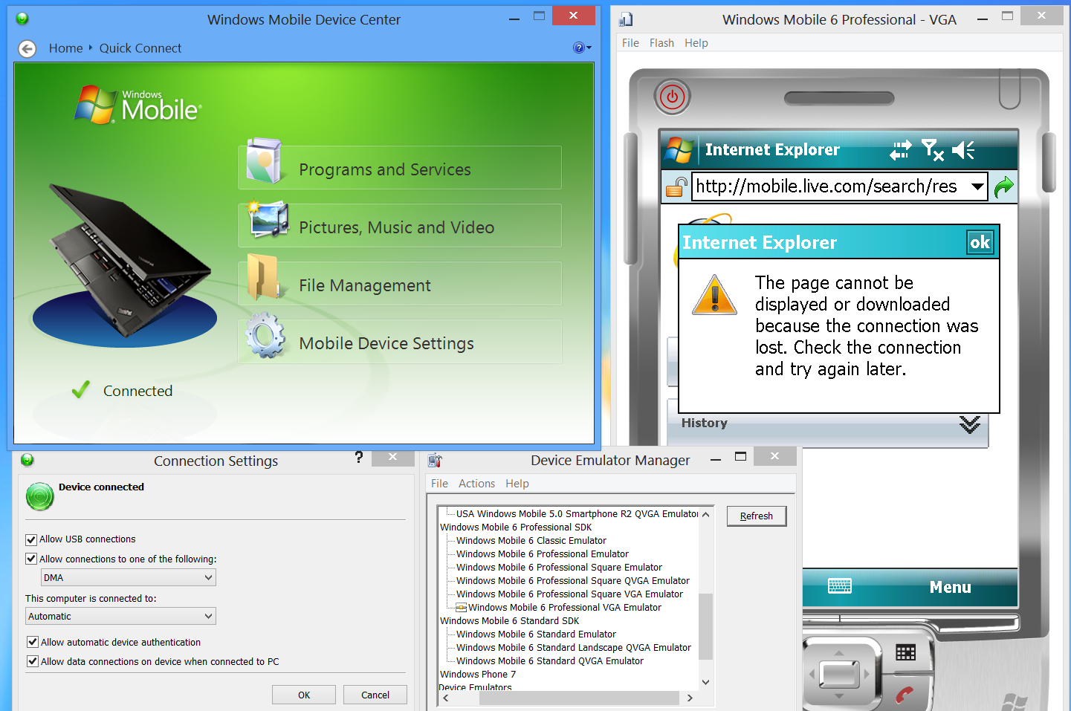Toggle Allow data connections on device checkbox
Viewport: 1071px width, 711px height.
click(33, 661)
